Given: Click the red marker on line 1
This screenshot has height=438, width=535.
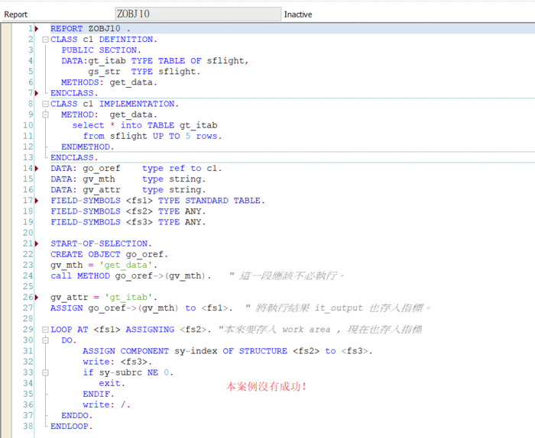Looking at the screenshot, I should [36, 29].
